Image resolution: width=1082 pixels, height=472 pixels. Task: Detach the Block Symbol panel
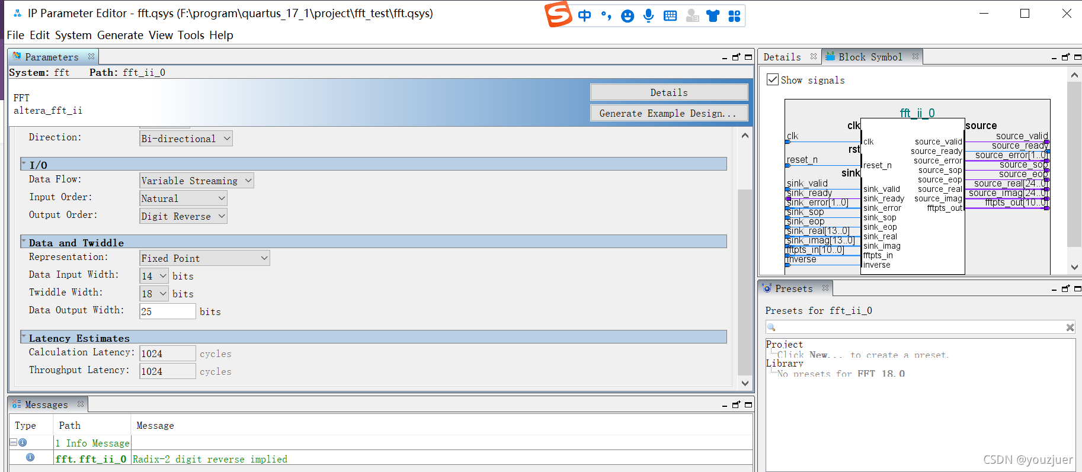(1065, 57)
